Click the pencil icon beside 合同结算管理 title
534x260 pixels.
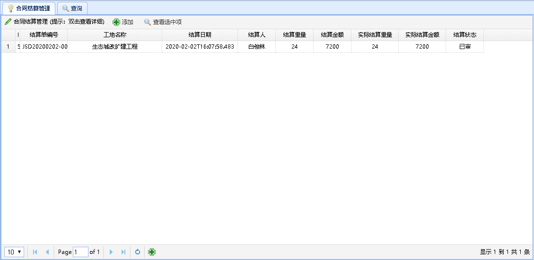[8, 22]
